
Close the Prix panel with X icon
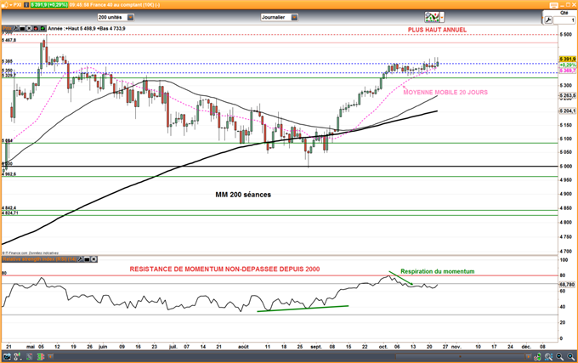click(29, 28)
